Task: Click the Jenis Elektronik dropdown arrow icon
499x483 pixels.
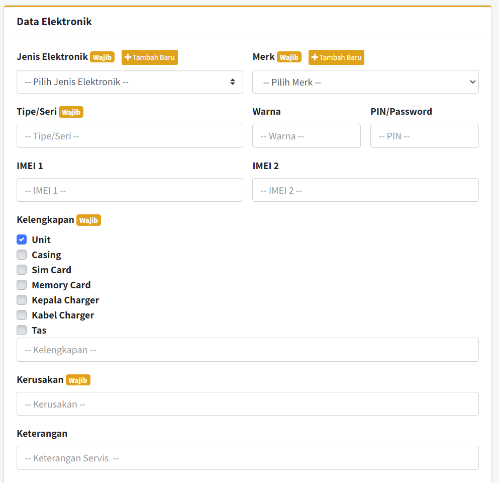Action: 233,82
